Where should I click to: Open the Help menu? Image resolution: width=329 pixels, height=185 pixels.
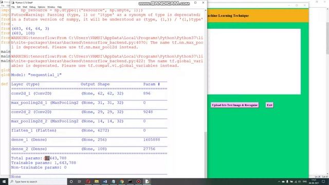(x=60, y=7)
